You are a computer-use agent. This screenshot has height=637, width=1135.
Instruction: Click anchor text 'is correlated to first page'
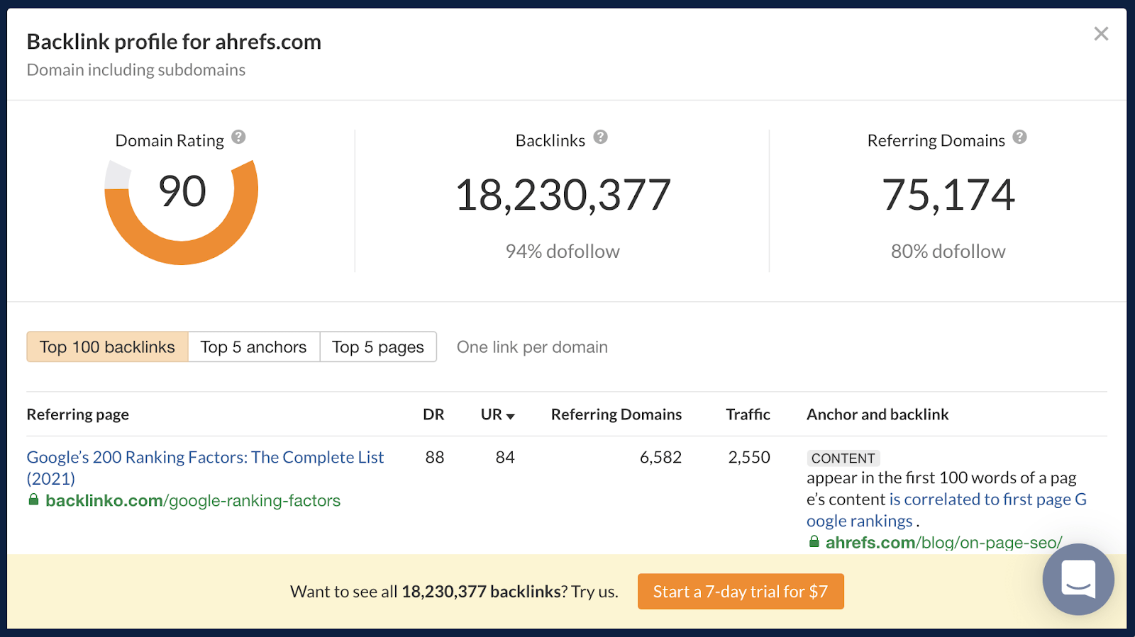click(979, 500)
